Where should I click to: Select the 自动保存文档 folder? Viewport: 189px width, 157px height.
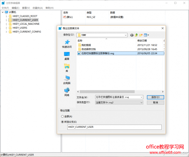coord(87,49)
